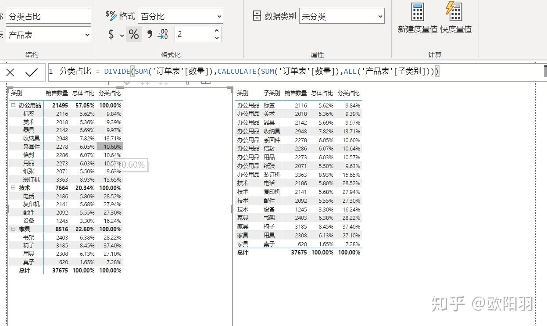Sort by 销售数量 header in right table
Image resolution: width=547 pixels, height=326 pixels.
[295, 93]
